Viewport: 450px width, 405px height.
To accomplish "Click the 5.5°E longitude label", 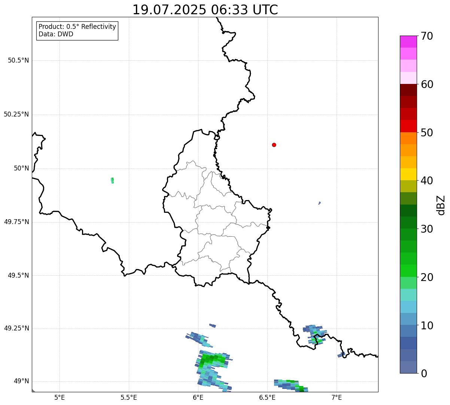I will click(x=129, y=397).
